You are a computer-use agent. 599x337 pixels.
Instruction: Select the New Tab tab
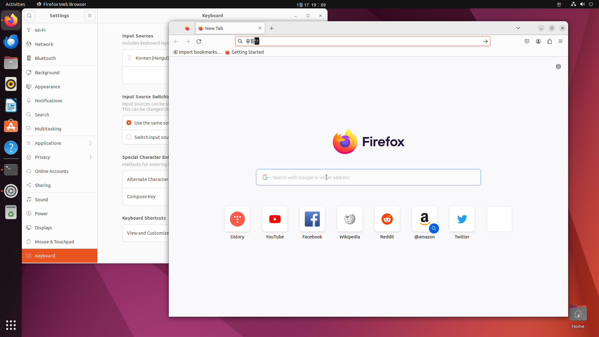(230, 28)
